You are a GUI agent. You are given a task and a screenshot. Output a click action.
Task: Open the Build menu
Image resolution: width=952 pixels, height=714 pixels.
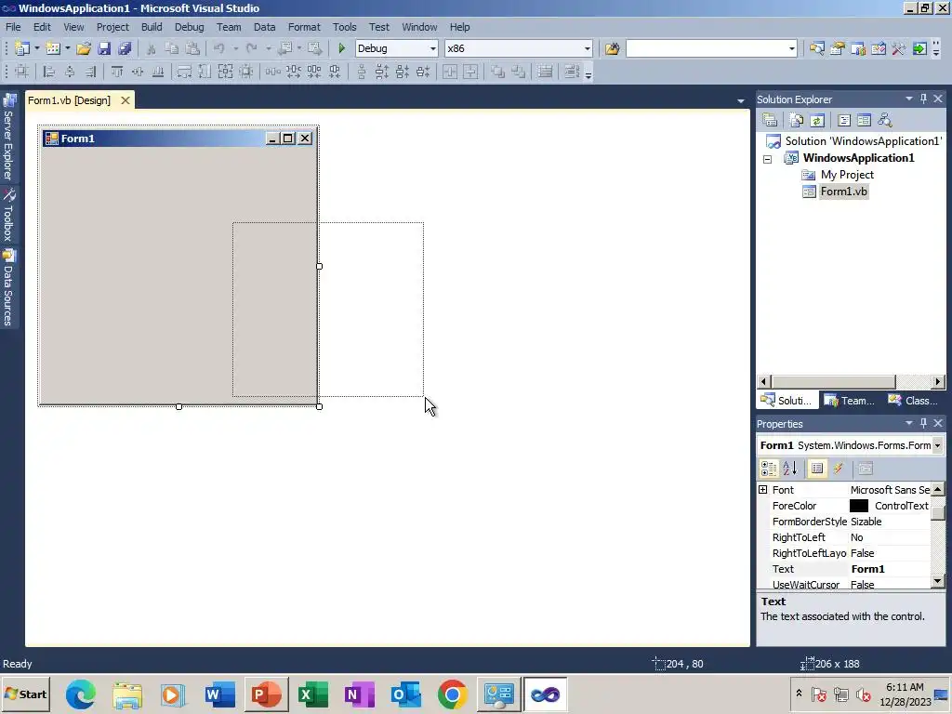pos(152,27)
